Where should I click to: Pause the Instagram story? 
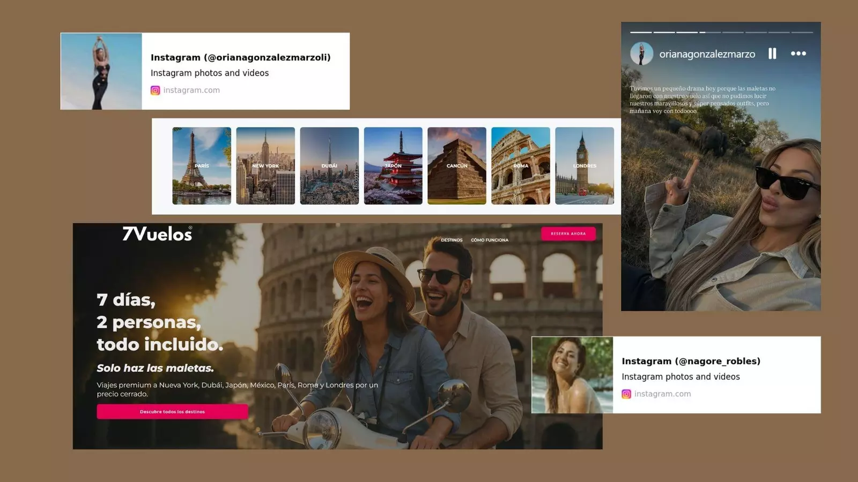pos(772,54)
